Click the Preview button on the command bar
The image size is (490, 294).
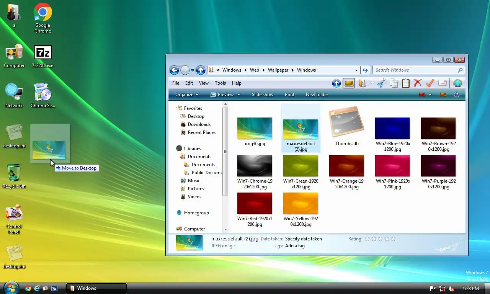(222, 95)
